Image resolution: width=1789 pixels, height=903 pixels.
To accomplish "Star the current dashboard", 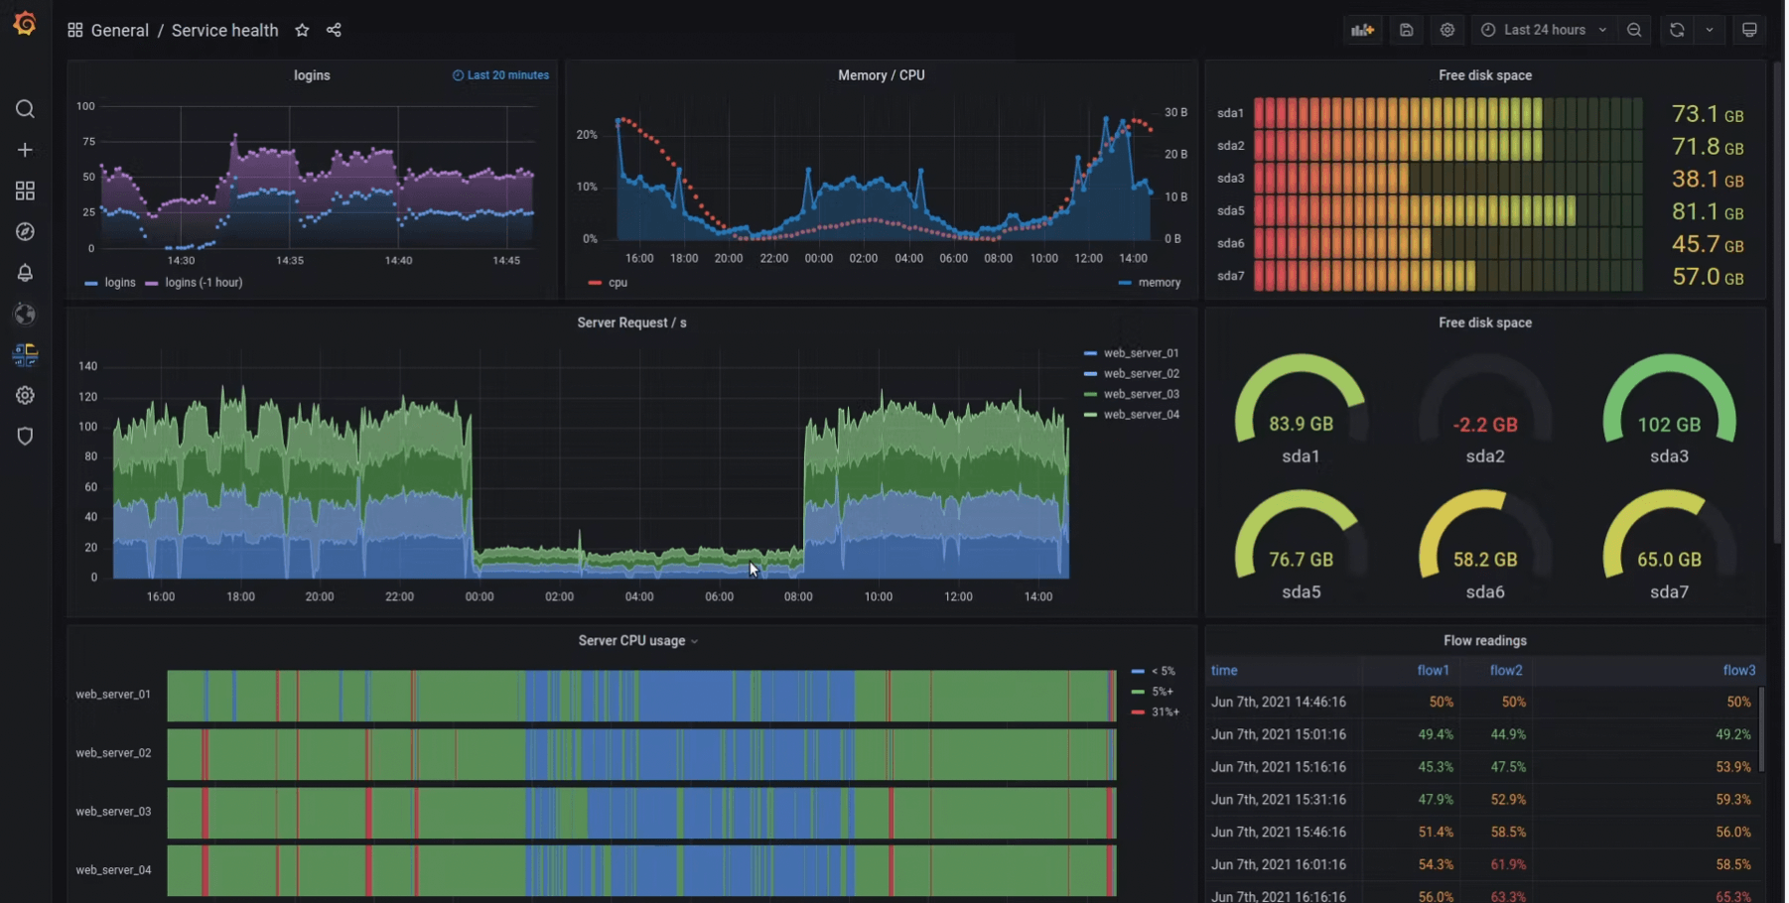I will pos(302,30).
